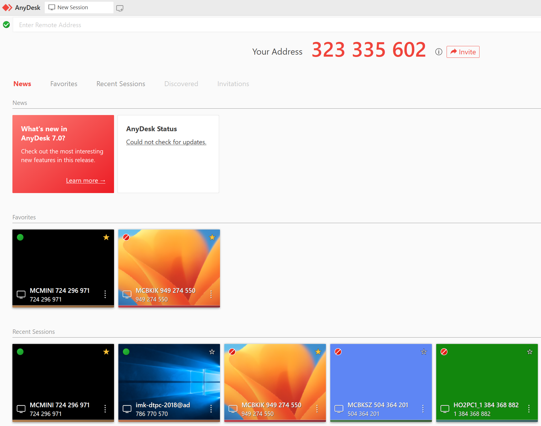This screenshot has height=426, width=541.
Task: Click green online indicator on Favorites MCMINI
Action: point(20,237)
